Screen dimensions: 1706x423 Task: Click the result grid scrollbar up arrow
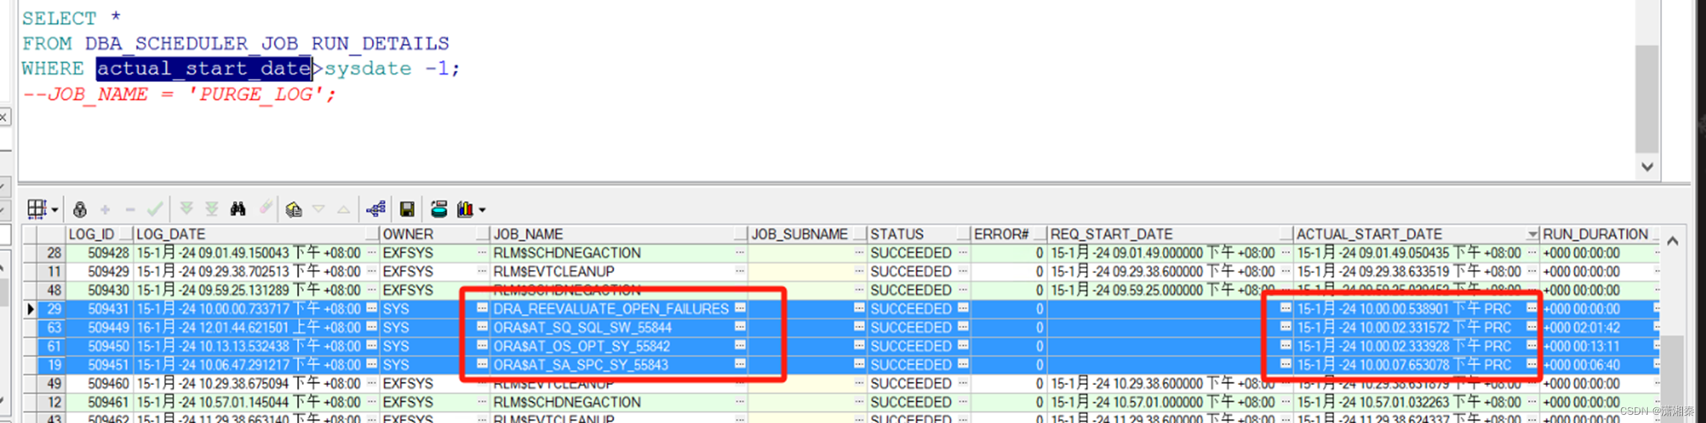tap(1672, 241)
